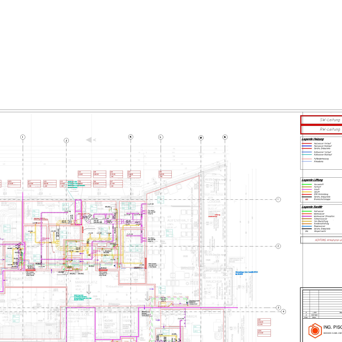Click the blue Heizwasser Rücklauf legend line
The width and height of the screenshot is (342, 342).
307,146
